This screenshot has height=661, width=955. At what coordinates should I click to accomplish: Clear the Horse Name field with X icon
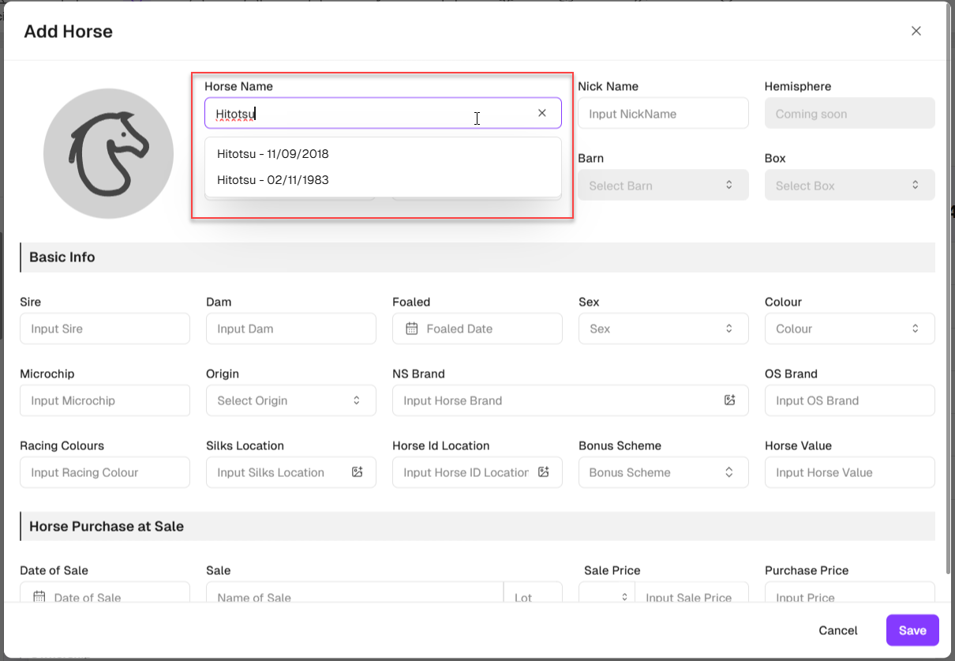coord(541,113)
